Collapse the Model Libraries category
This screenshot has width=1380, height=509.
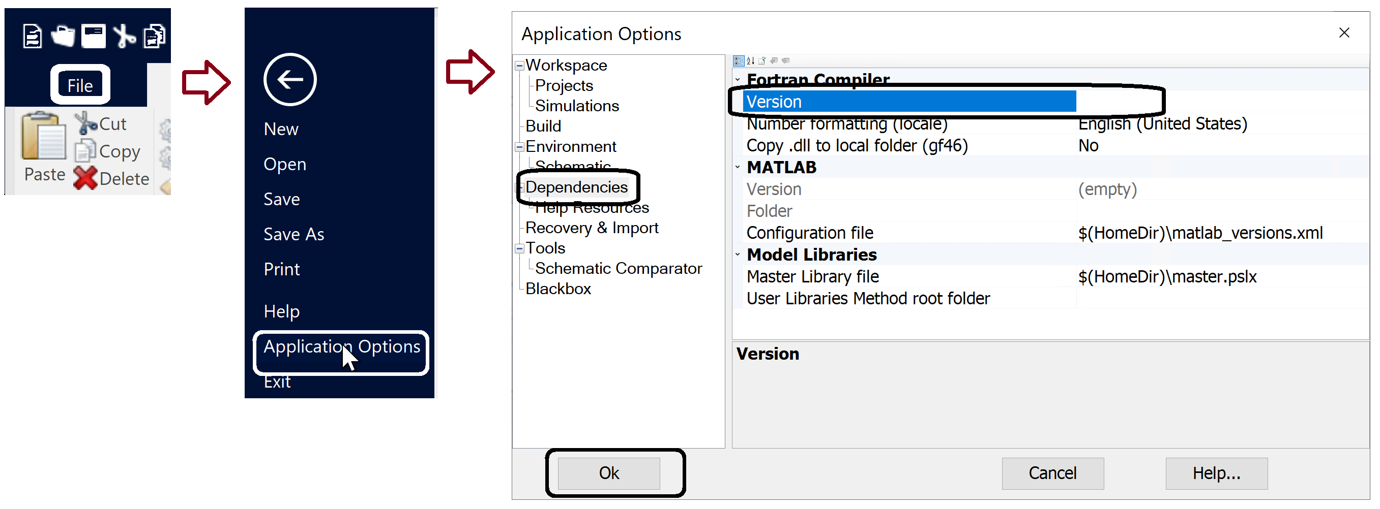coord(738,254)
